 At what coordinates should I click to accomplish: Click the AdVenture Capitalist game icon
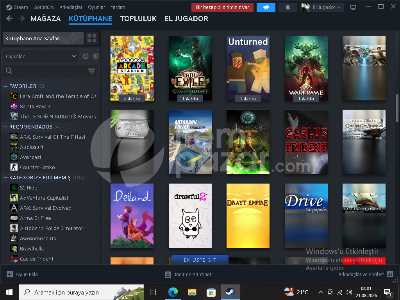pyautogui.click(x=14, y=198)
